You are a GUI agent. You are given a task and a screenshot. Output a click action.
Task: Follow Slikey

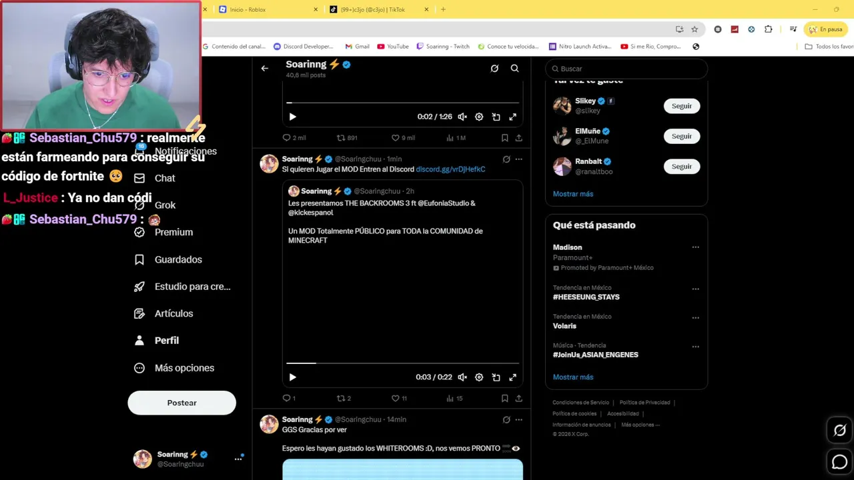(681, 106)
